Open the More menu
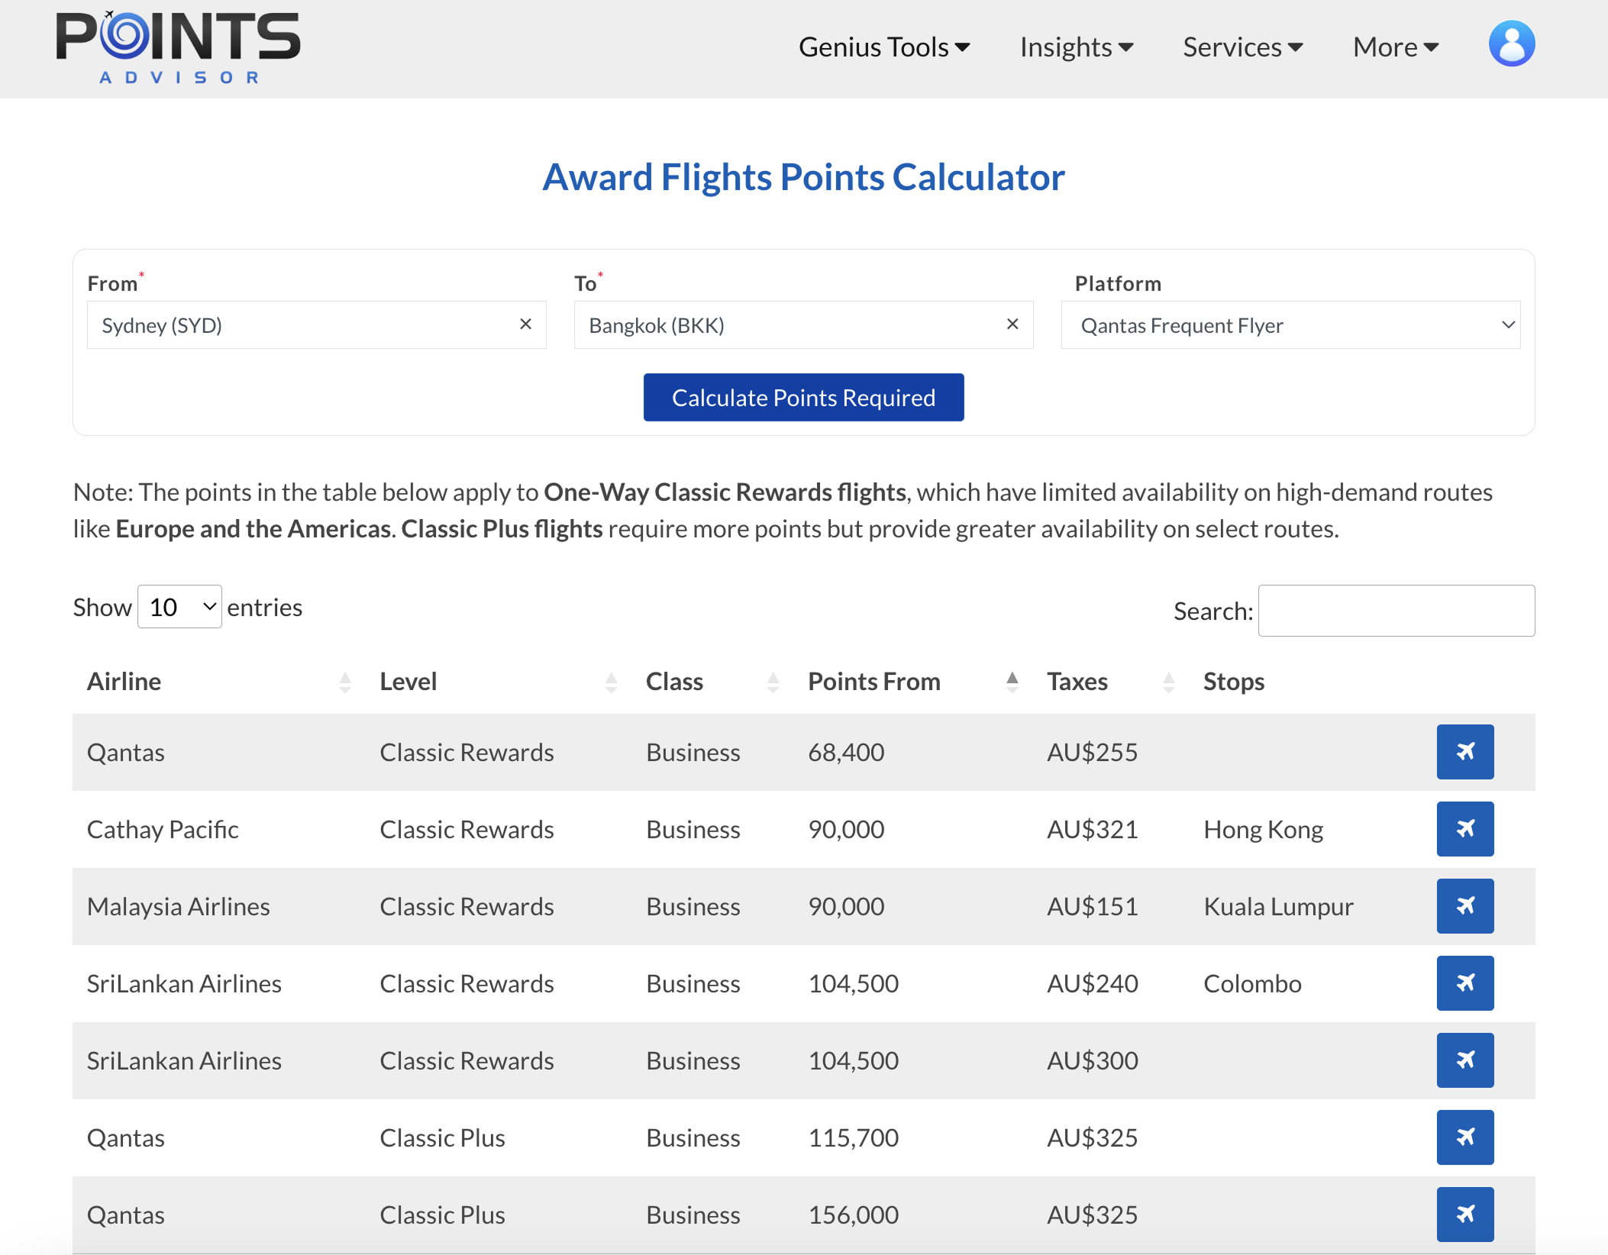The width and height of the screenshot is (1608, 1255). point(1396,47)
